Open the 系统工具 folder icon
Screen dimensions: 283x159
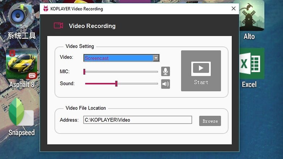click(x=21, y=16)
